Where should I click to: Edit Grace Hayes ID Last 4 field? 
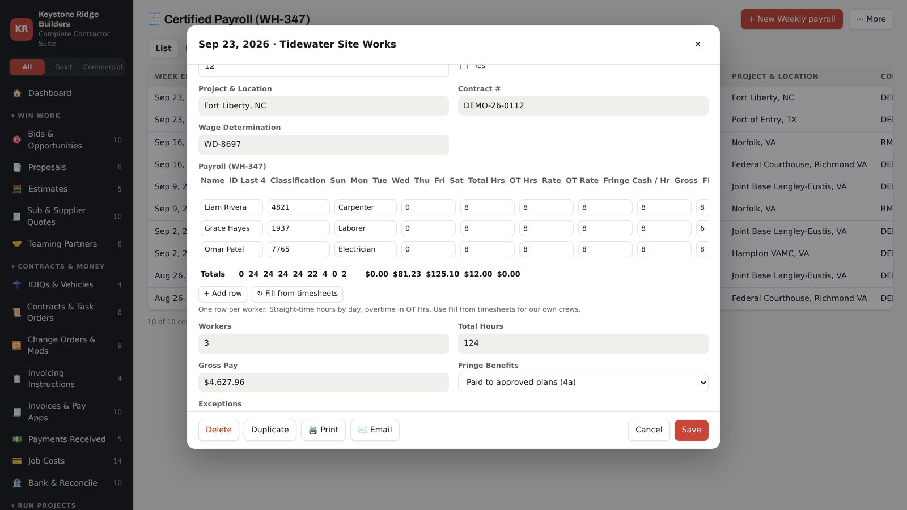(x=299, y=228)
